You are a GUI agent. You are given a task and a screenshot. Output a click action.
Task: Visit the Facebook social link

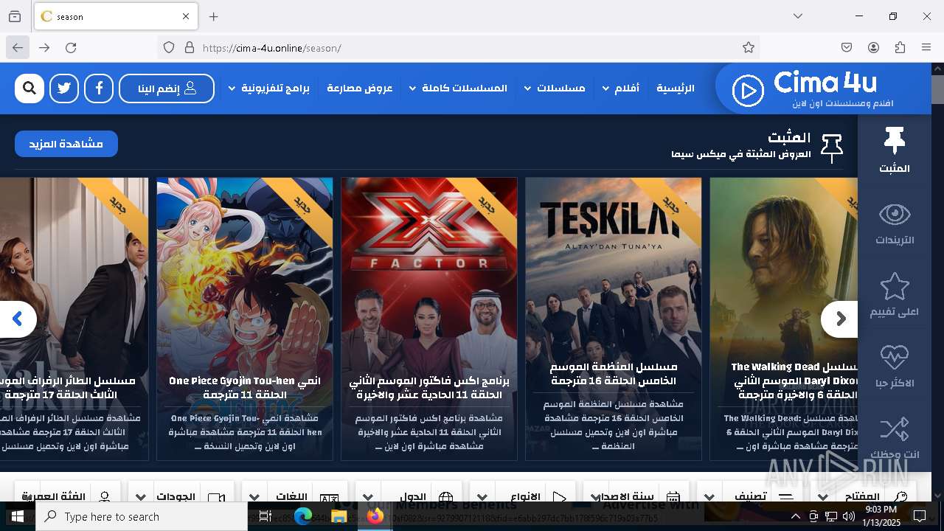(99, 88)
